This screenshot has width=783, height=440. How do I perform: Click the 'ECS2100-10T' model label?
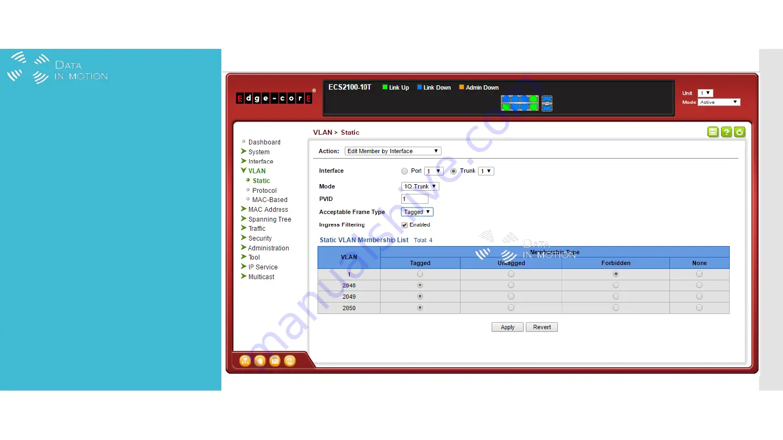coord(350,87)
